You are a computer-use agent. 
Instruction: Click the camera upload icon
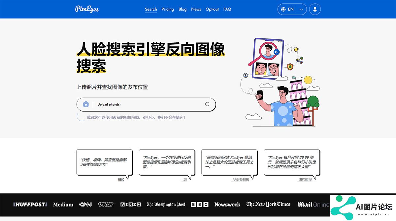(86, 104)
